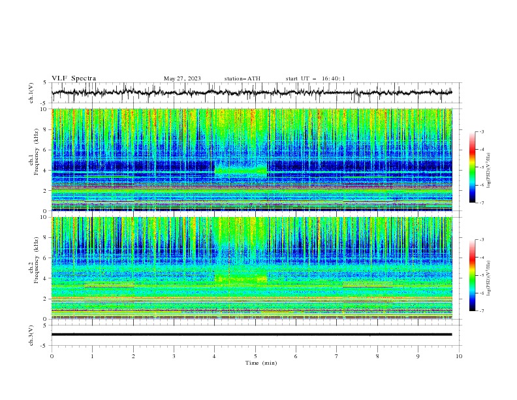
Task: Click the ch.1 'Frequency (kHz)' axis title
Action: [36, 152]
